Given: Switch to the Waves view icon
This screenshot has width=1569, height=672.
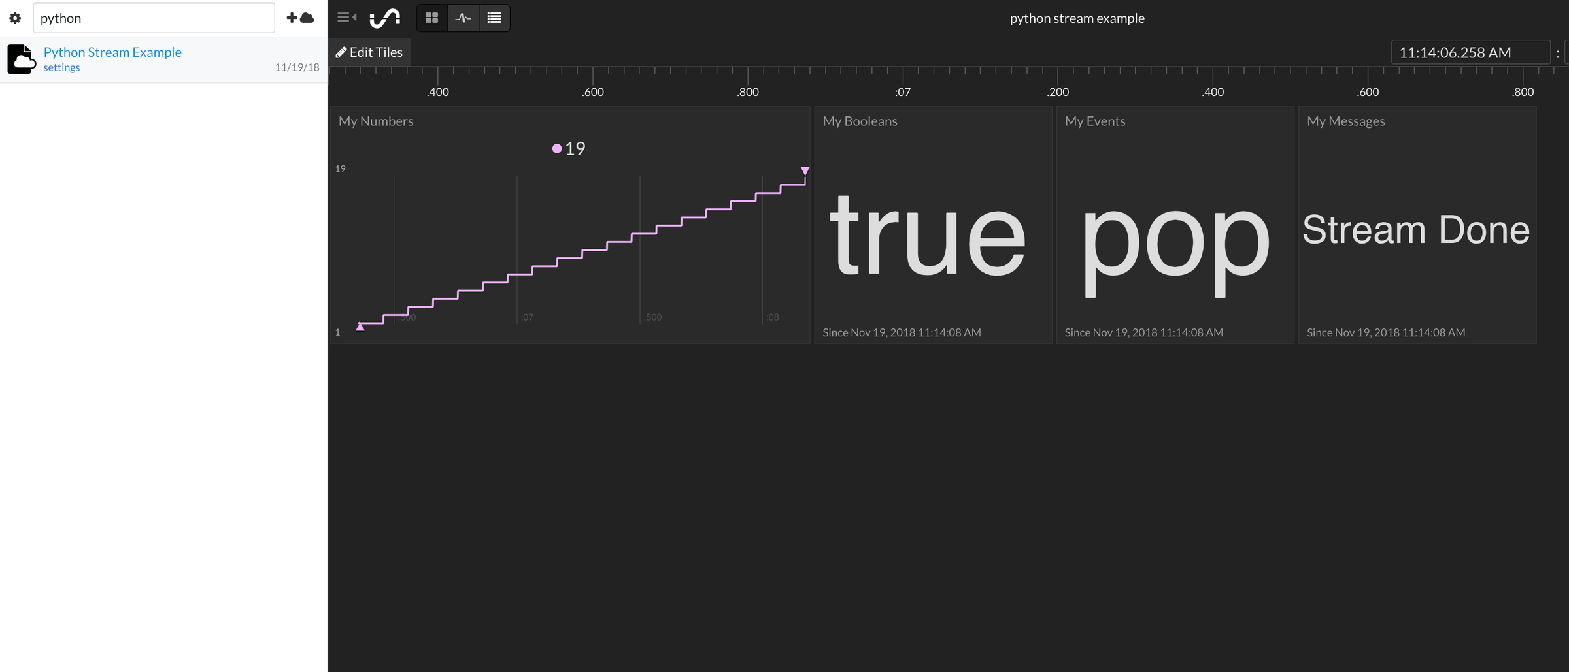Looking at the screenshot, I should point(464,18).
